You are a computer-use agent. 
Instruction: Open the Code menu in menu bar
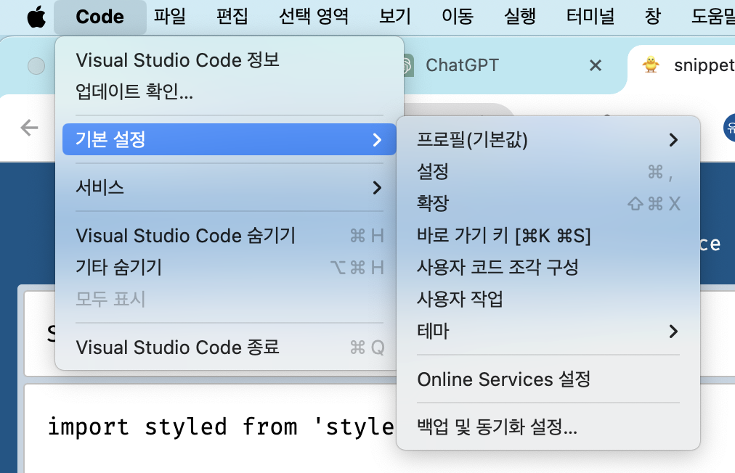(x=100, y=17)
